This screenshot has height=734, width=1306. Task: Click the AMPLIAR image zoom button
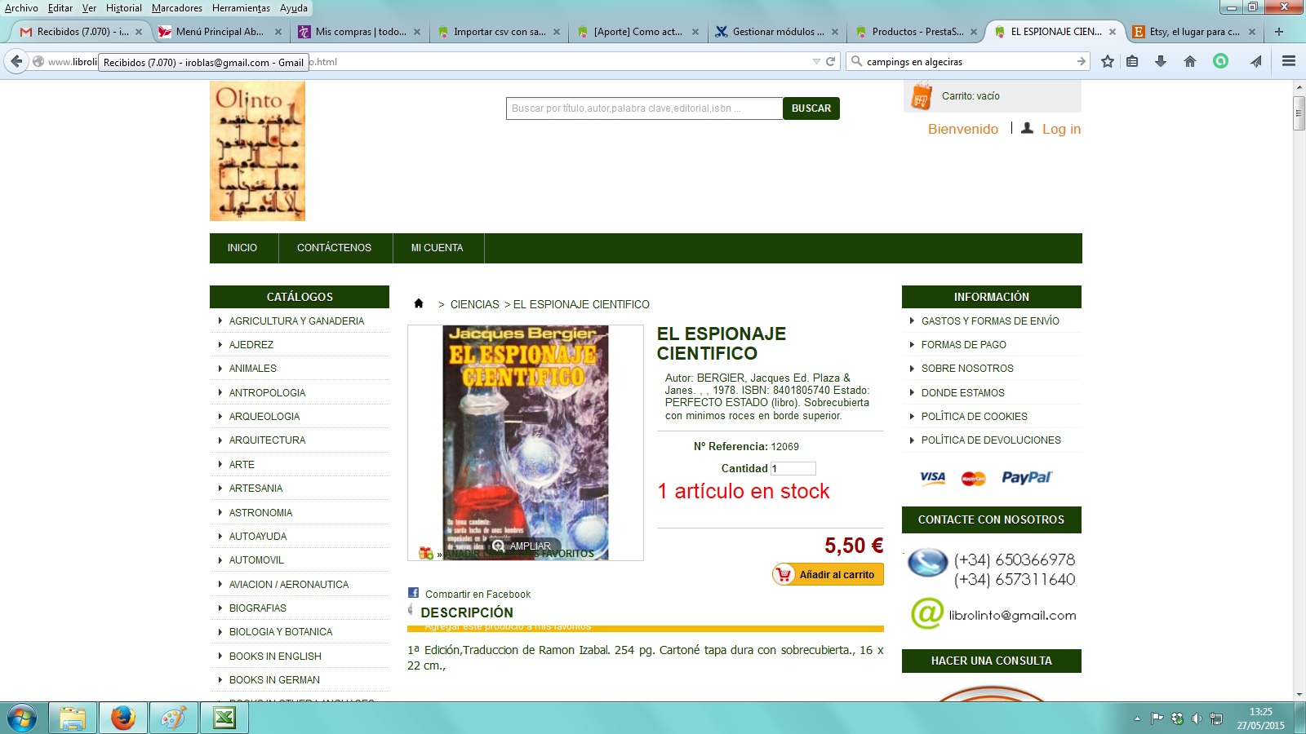click(x=522, y=546)
